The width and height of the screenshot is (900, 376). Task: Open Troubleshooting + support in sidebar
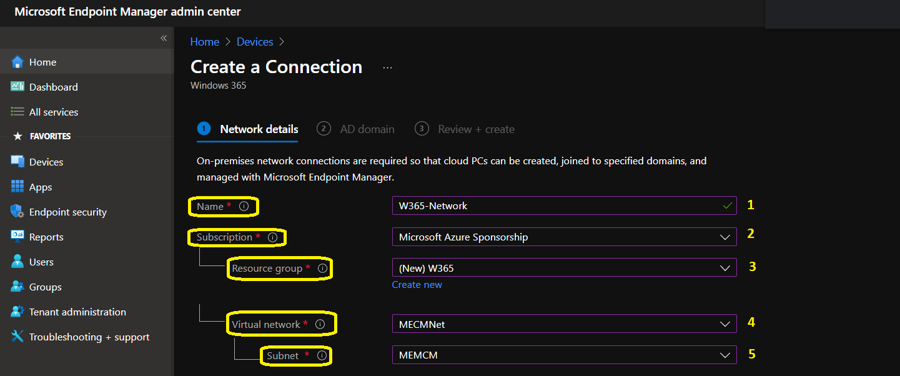pyautogui.click(x=89, y=337)
